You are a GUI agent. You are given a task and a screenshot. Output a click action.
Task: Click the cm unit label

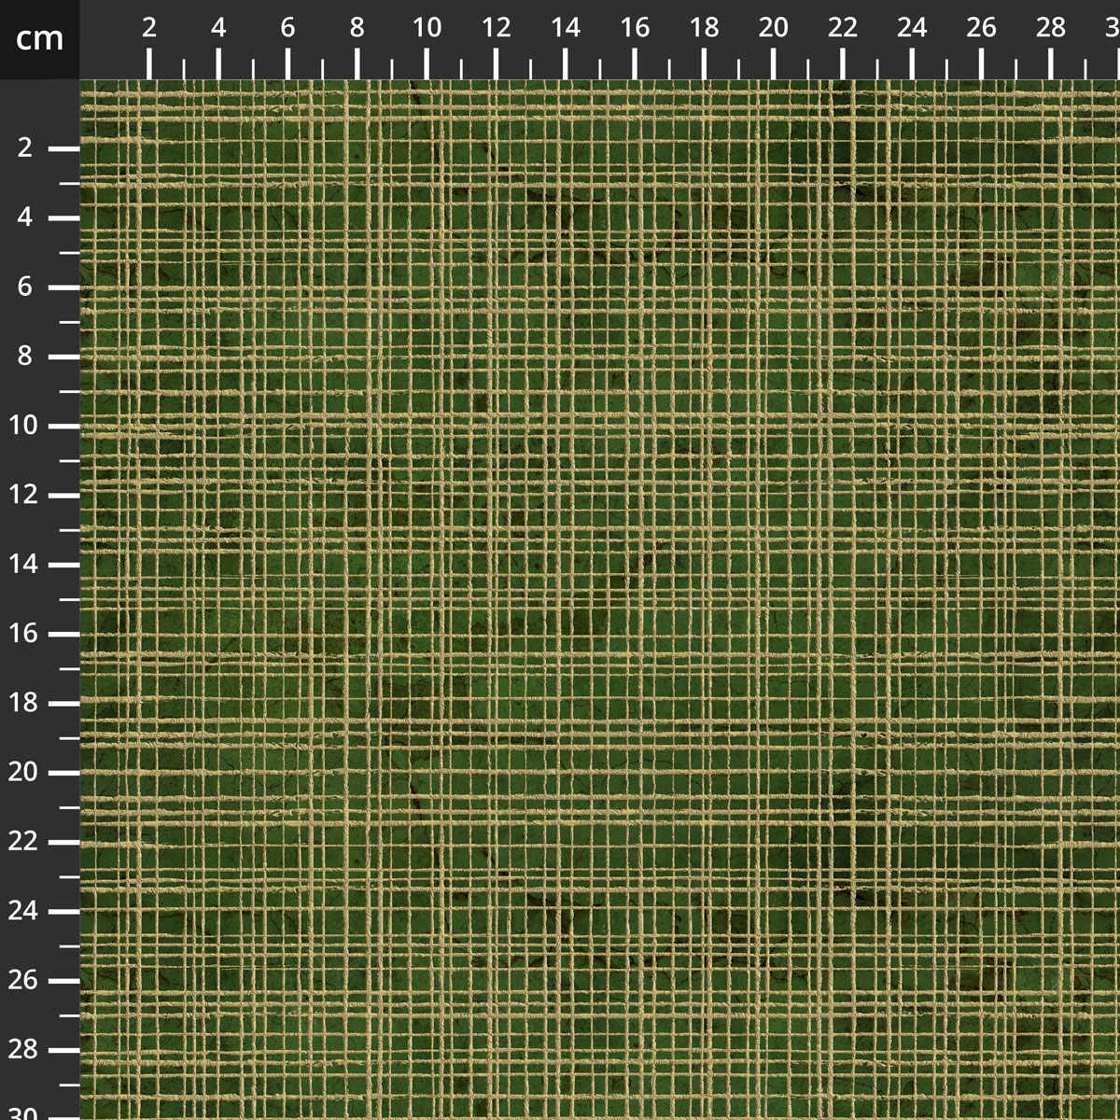(39, 38)
